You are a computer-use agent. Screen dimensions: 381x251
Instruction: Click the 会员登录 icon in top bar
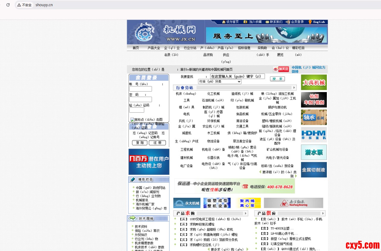click(288, 22)
